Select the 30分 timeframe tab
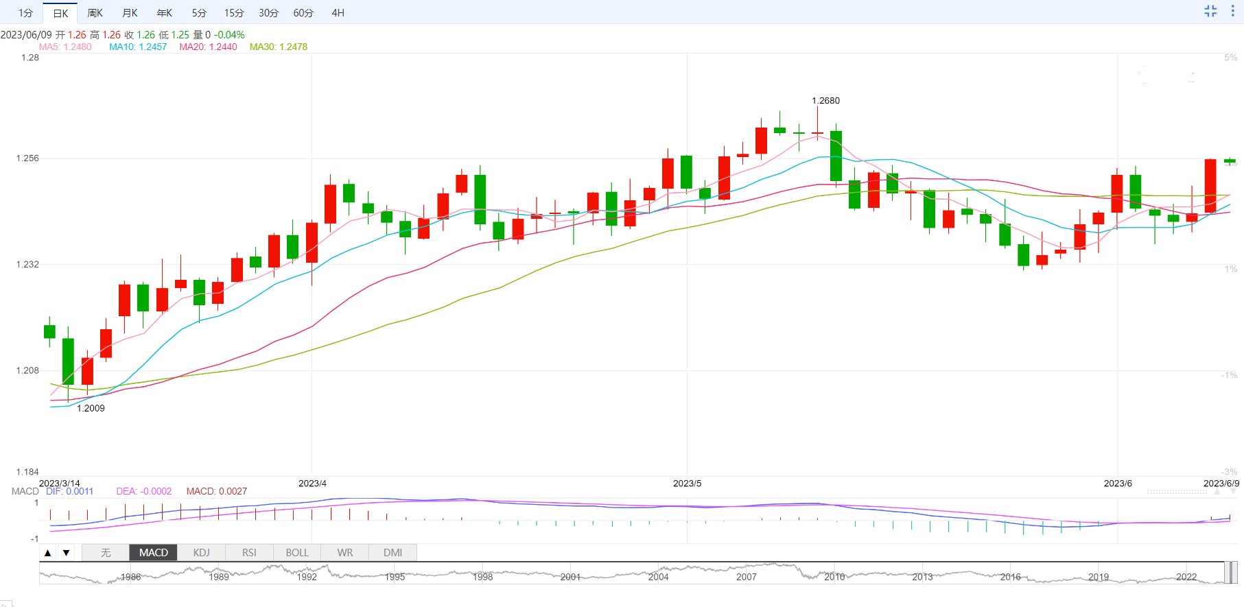This screenshot has width=1244, height=607. click(x=268, y=13)
